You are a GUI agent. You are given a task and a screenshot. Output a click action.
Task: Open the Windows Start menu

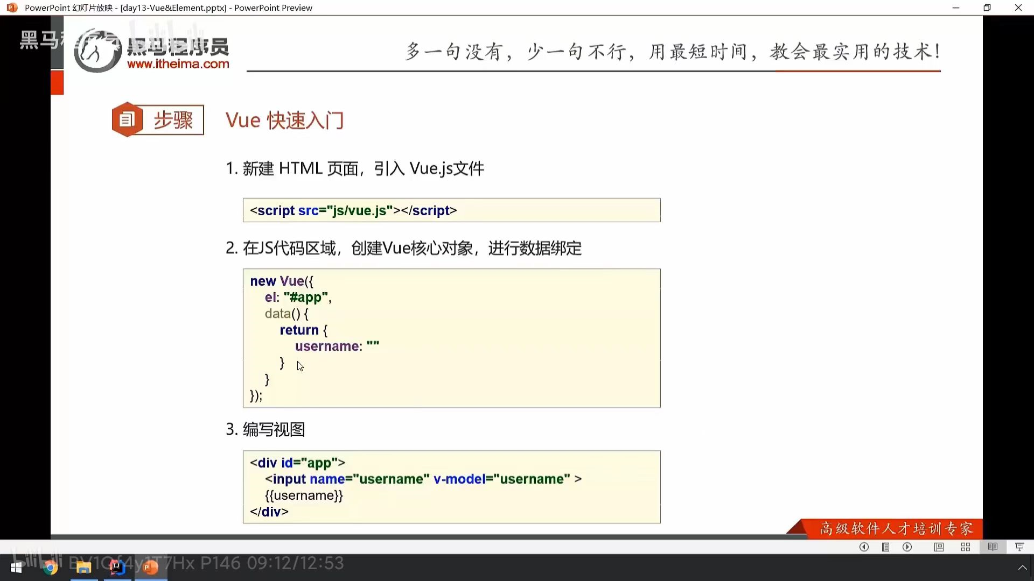coord(16,568)
